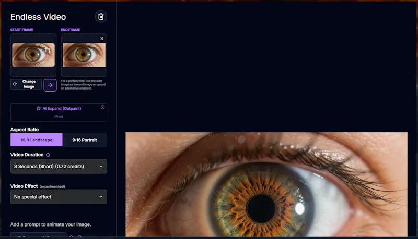The width and height of the screenshot is (418, 239).
Task: Remove the end frame image
Action: pos(102,39)
